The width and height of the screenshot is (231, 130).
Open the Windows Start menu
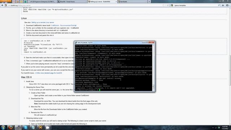point(3,127)
